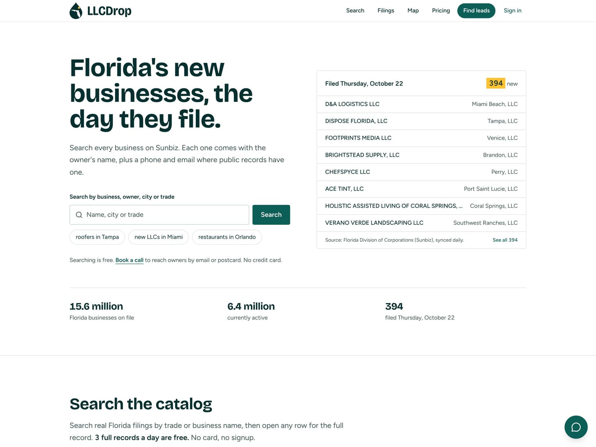
Task: Choose the new LLCs in Miami chip
Action: pos(159,237)
